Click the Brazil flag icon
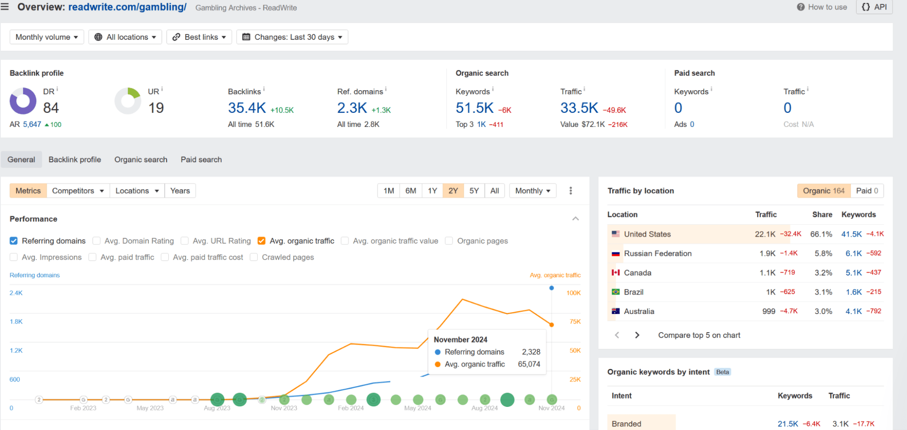Screen dimensions: 907x430 click(x=616, y=292)
